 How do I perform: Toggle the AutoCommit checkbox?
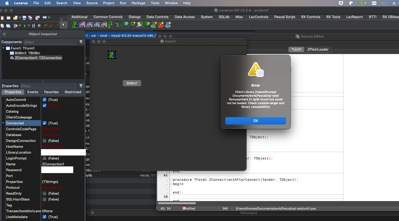click(44, 100)
